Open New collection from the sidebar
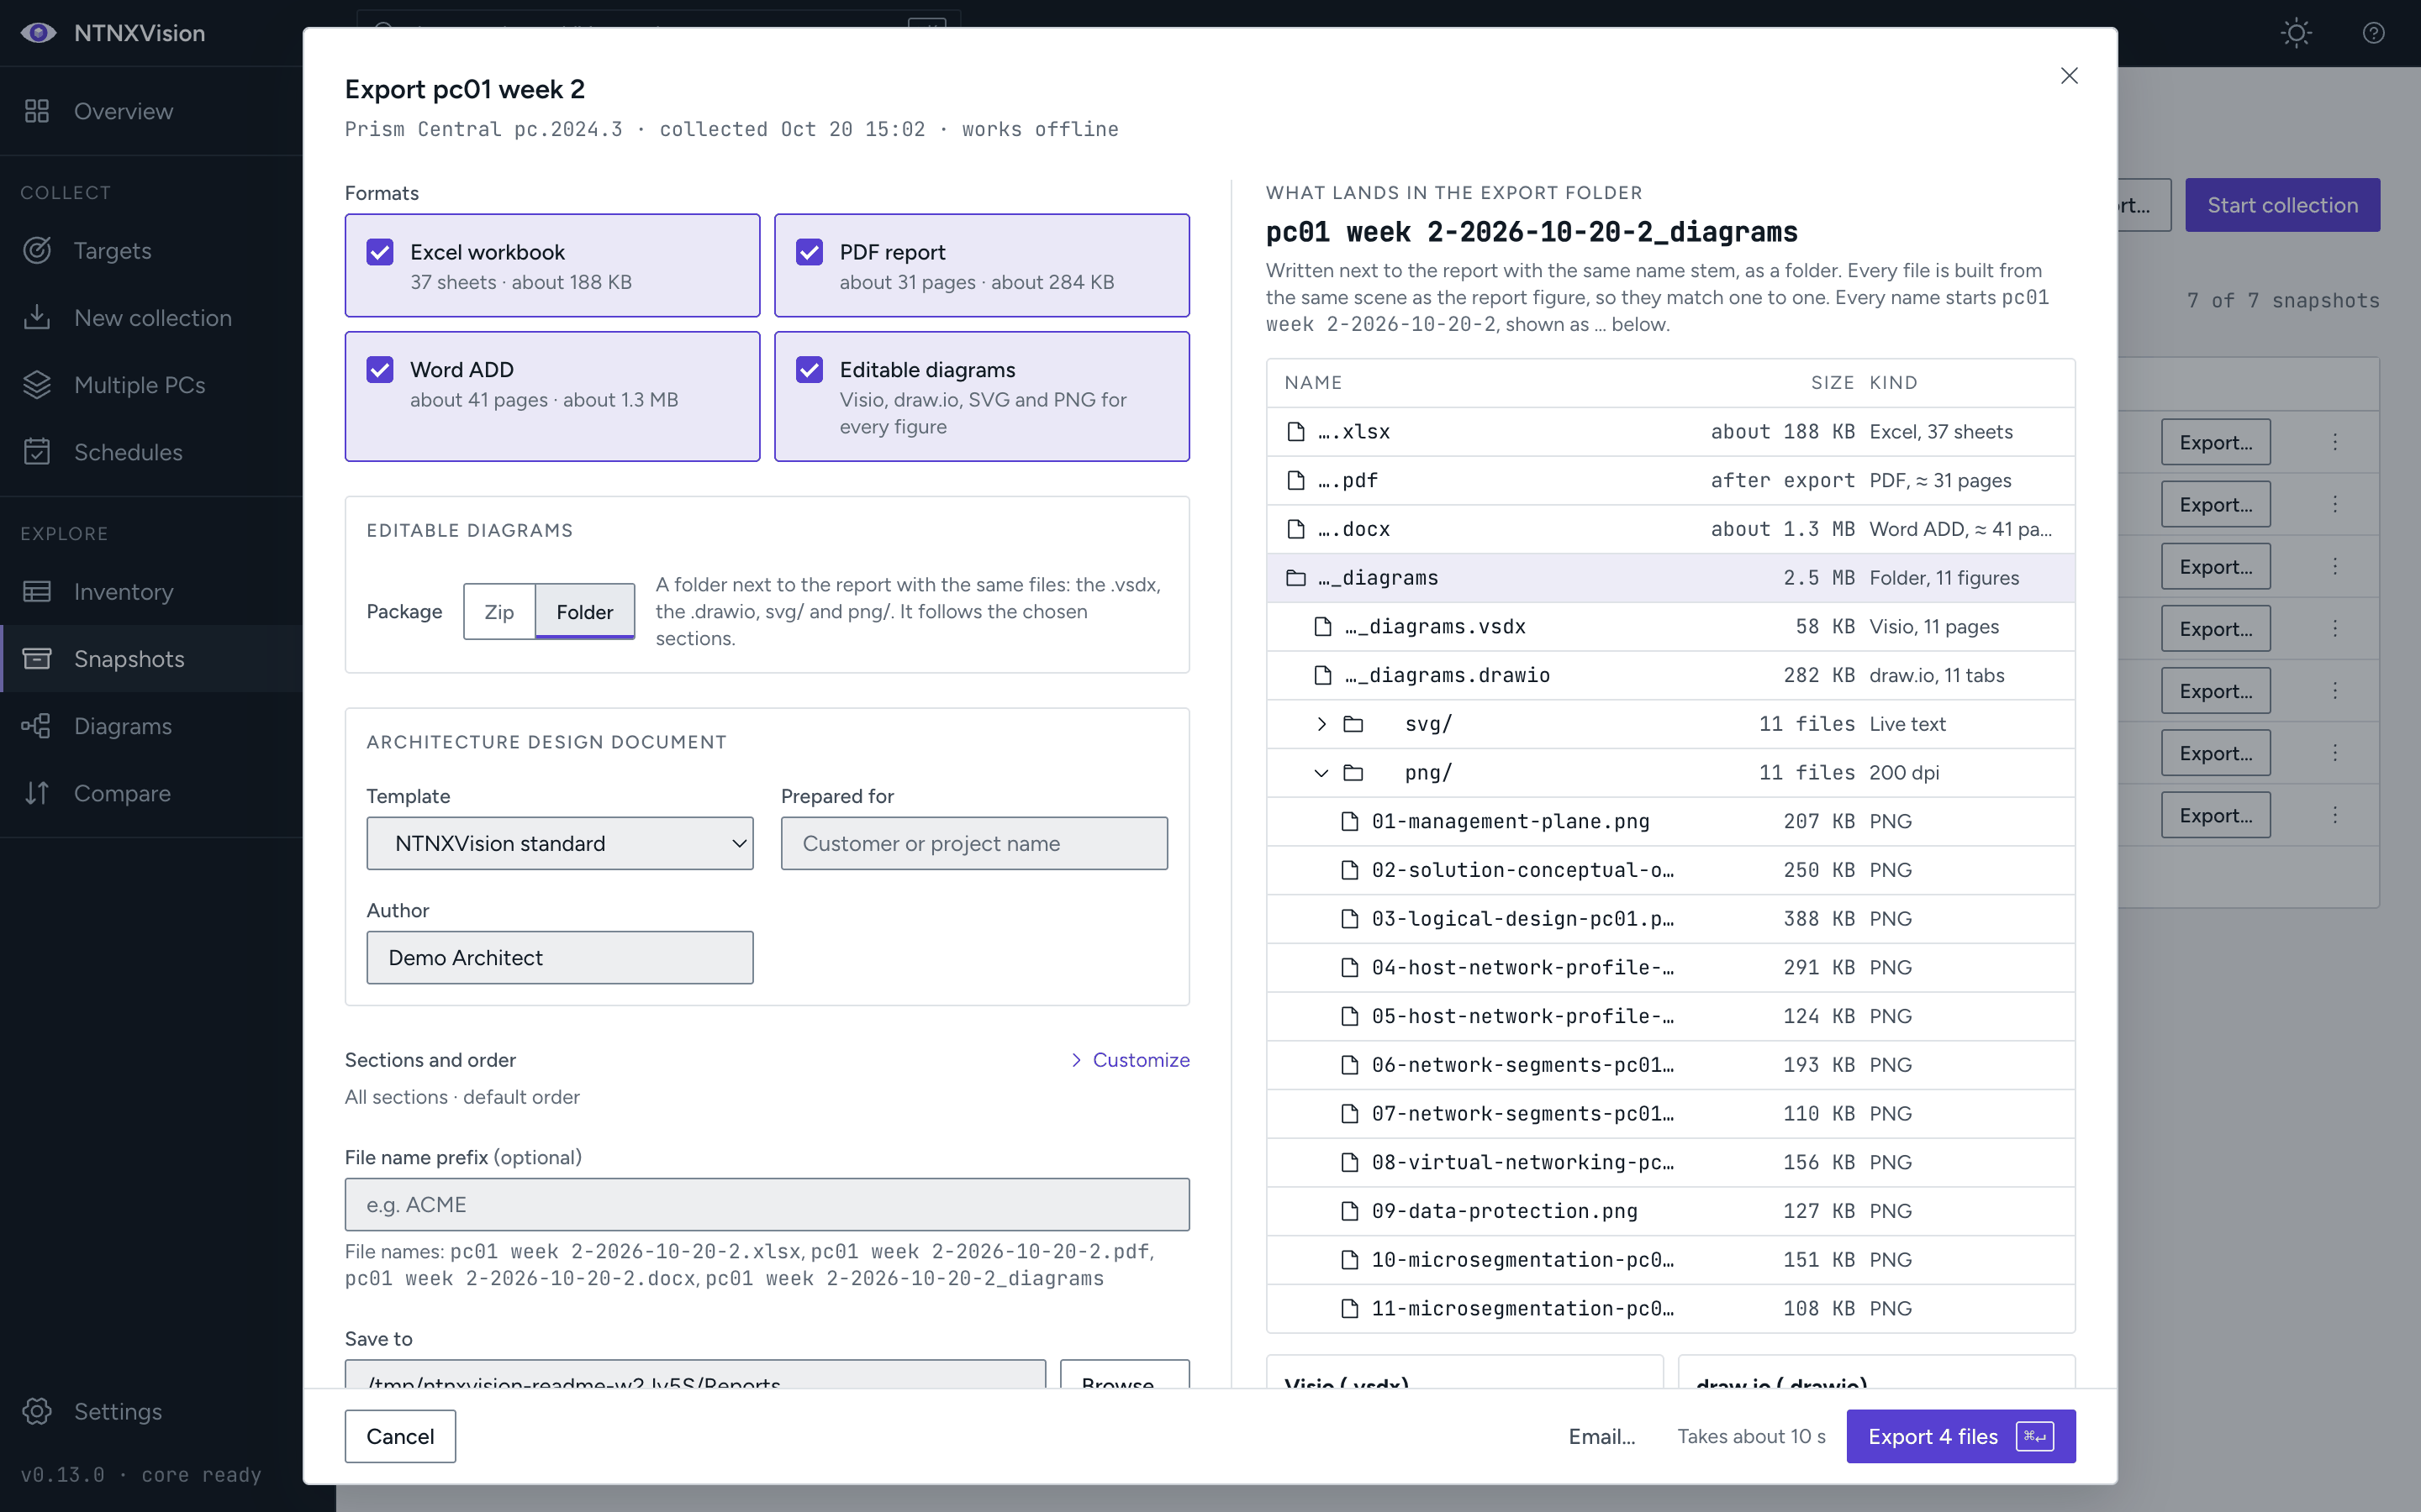 coord(151,317)
